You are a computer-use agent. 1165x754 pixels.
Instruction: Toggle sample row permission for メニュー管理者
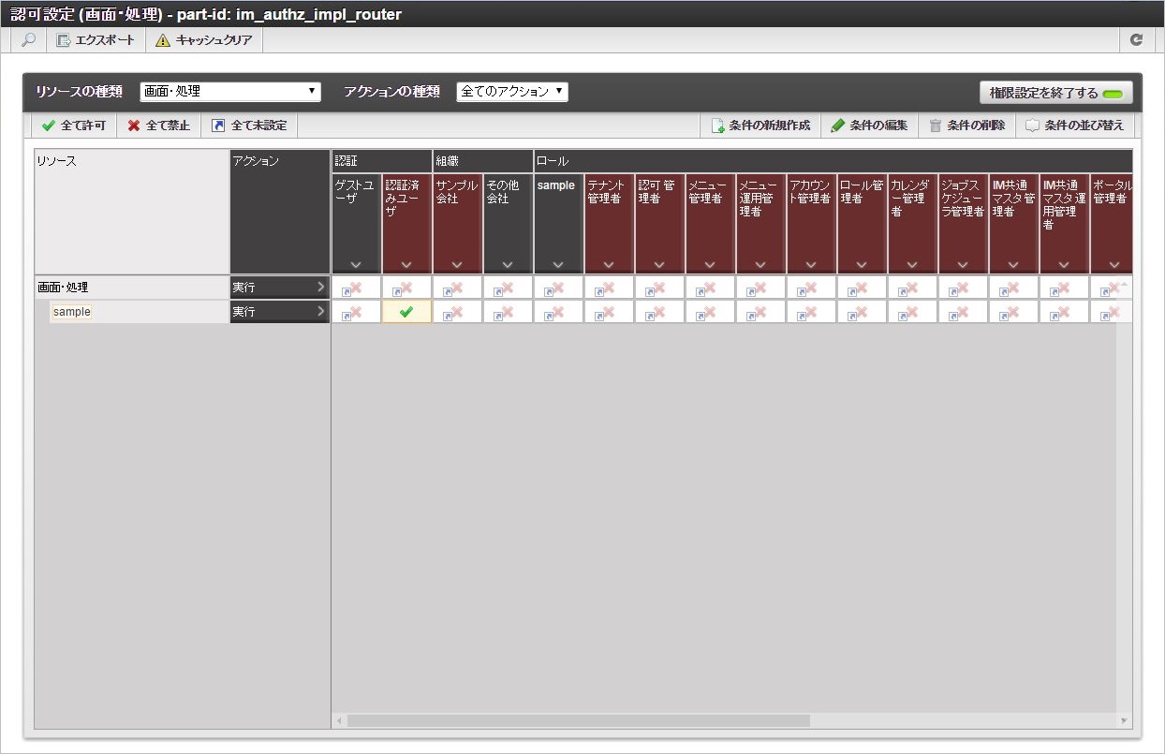710,312
